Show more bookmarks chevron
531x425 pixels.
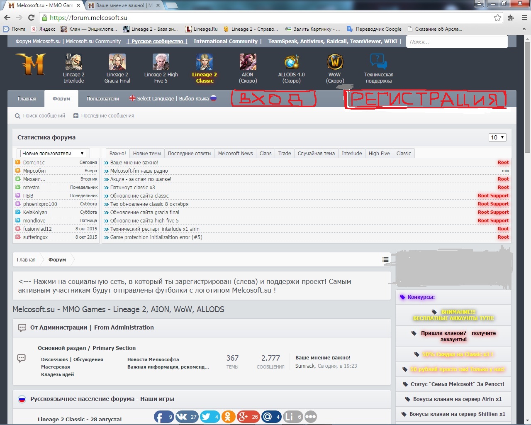(524, 29)
